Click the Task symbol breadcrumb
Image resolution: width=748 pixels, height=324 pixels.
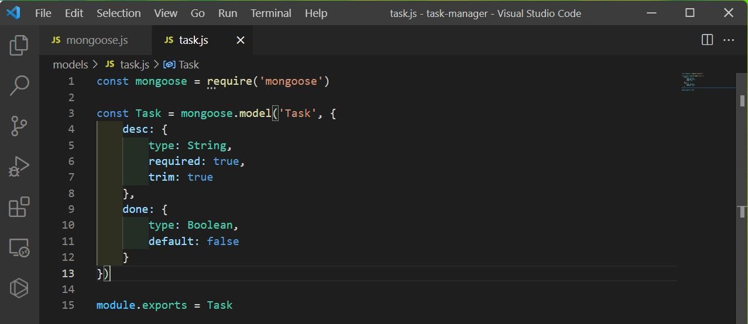click(x=181, y=64)
